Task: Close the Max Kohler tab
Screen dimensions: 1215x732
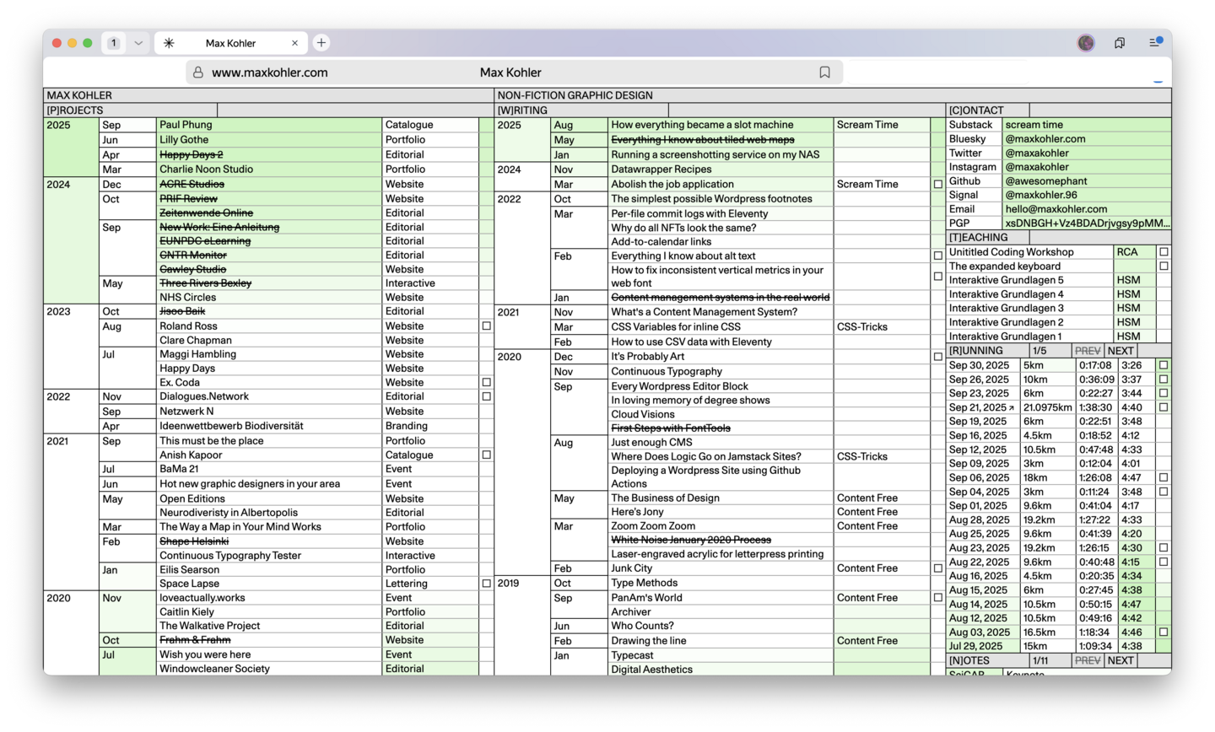Action: 294,43
